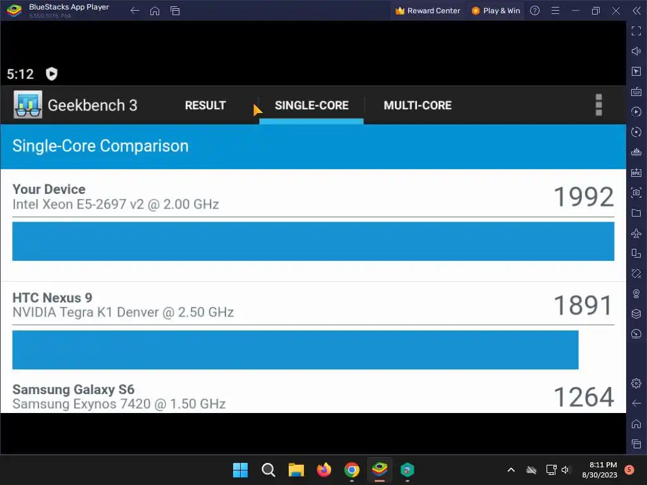Click the Intel Xeon E5-2697 v2 text

(116, 204)
